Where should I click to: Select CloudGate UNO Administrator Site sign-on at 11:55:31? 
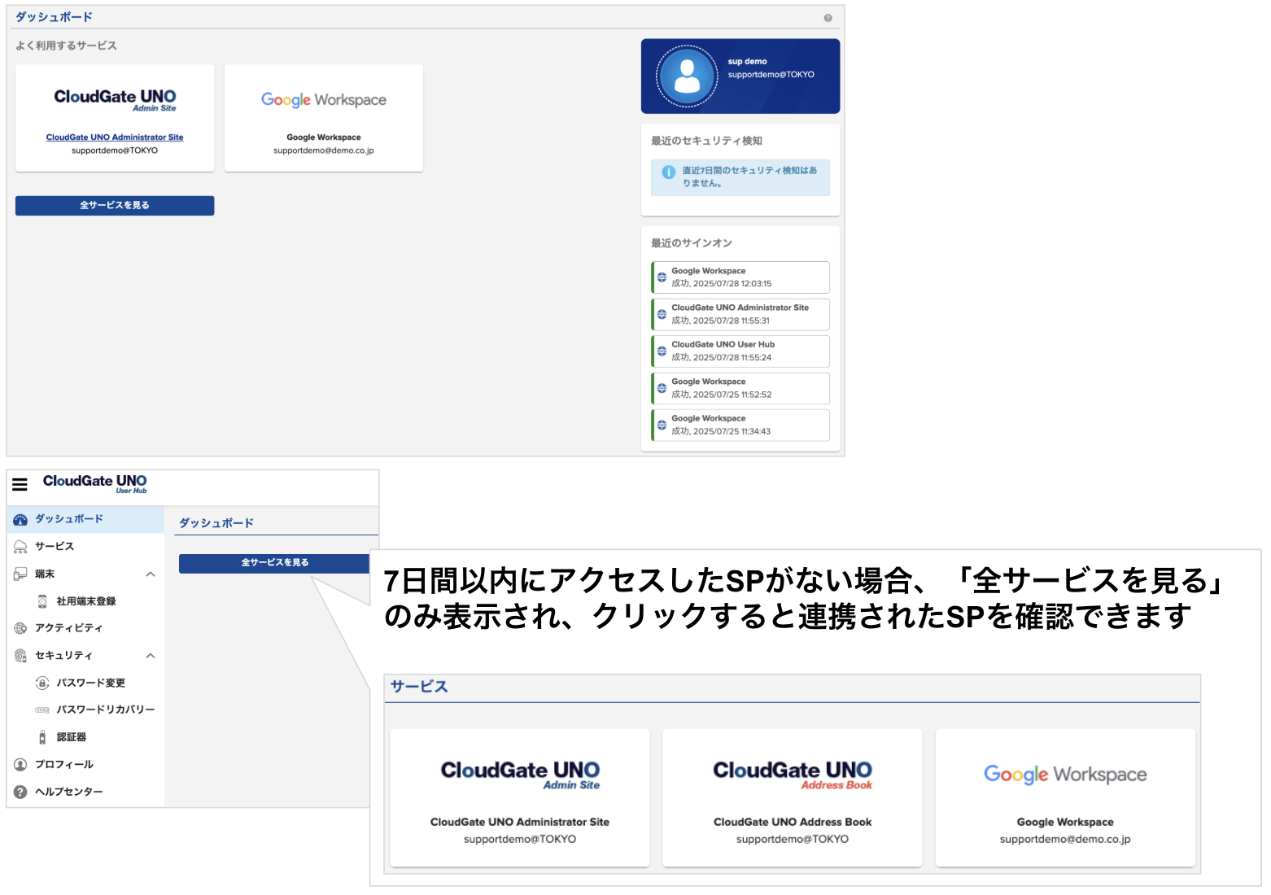point(740,314)
